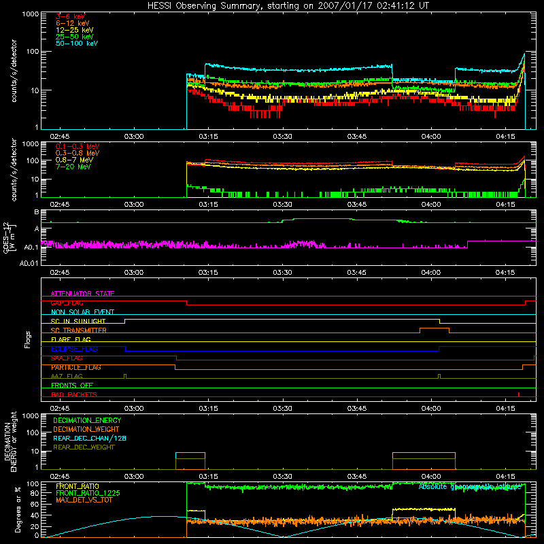
Task: Select the A0.01 tick label on GOES axis
Action: coord(29,263)
